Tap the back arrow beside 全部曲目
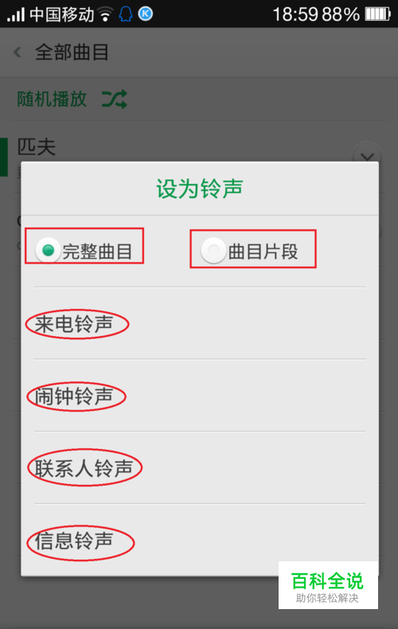Viewport: 398px width, 629px height. pyautogui.click(x=18, y=52)
